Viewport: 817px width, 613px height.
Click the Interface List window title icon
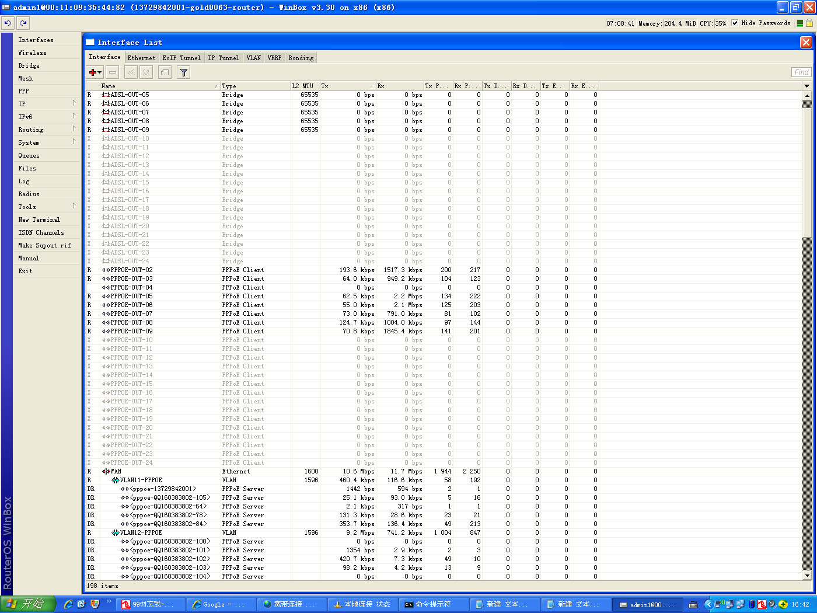(90, 42)
